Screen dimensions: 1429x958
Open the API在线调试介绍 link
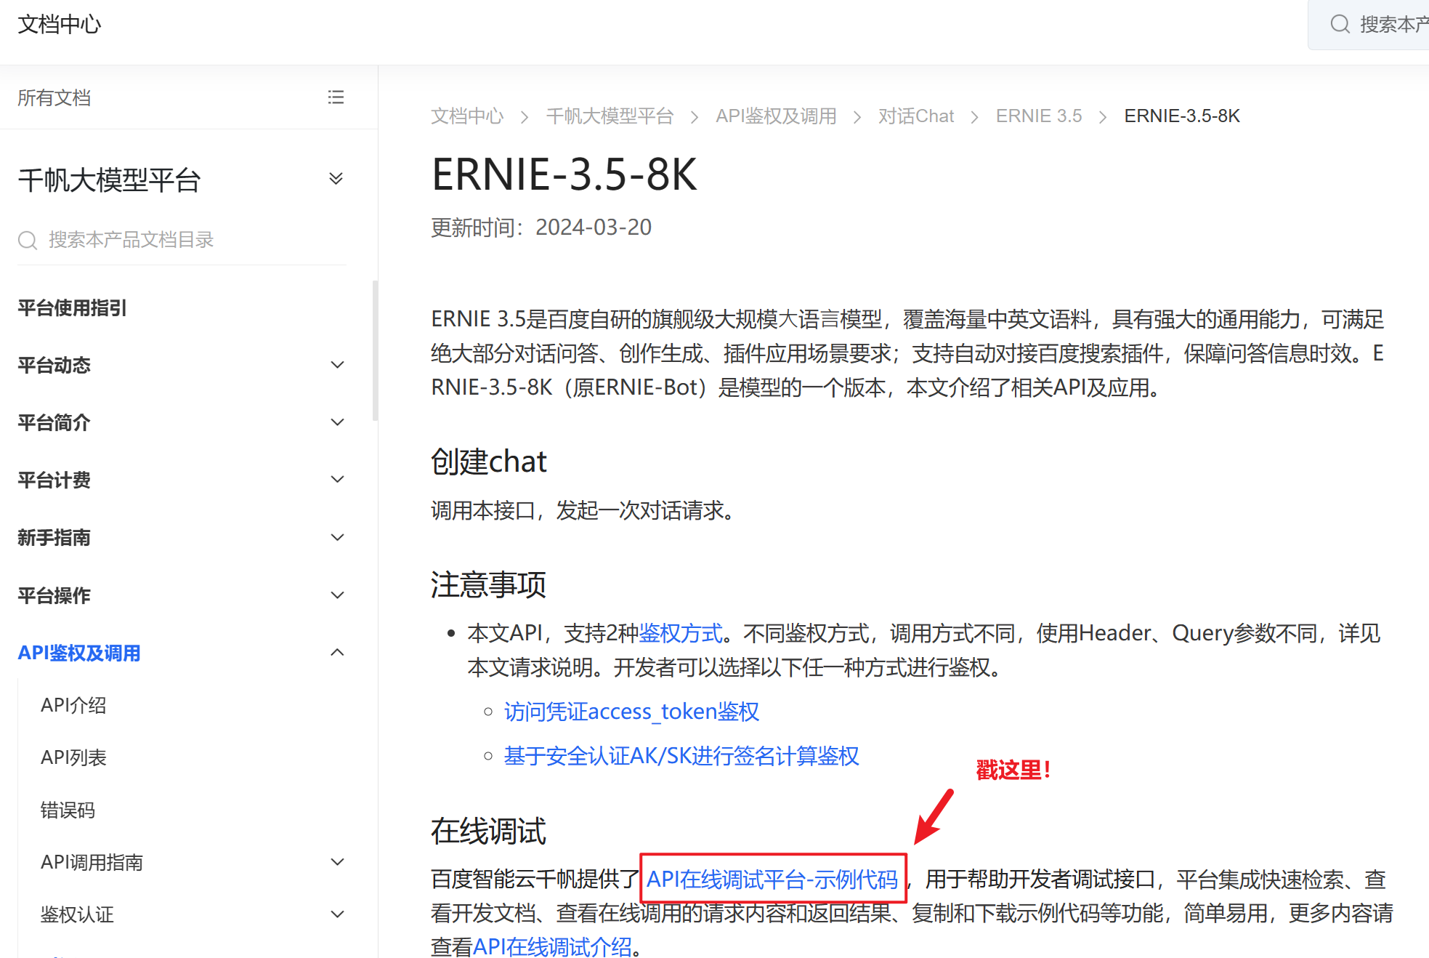[x=552, y=946]
